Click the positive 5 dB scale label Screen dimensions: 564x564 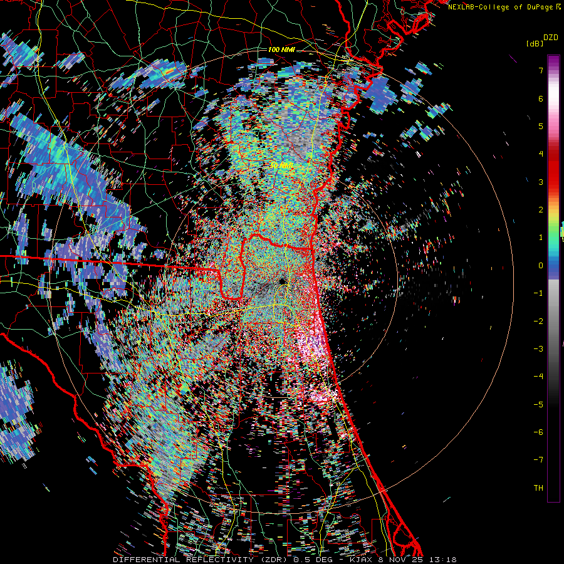point(541,126)
